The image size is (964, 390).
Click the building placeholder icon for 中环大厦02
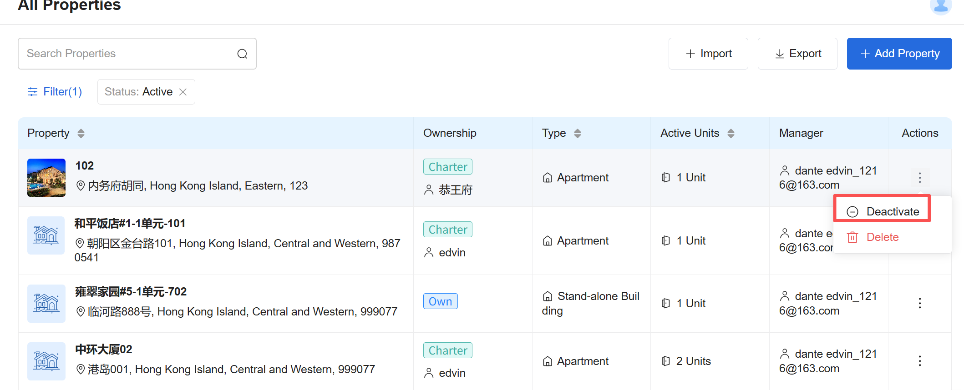(x=46, y=361)
